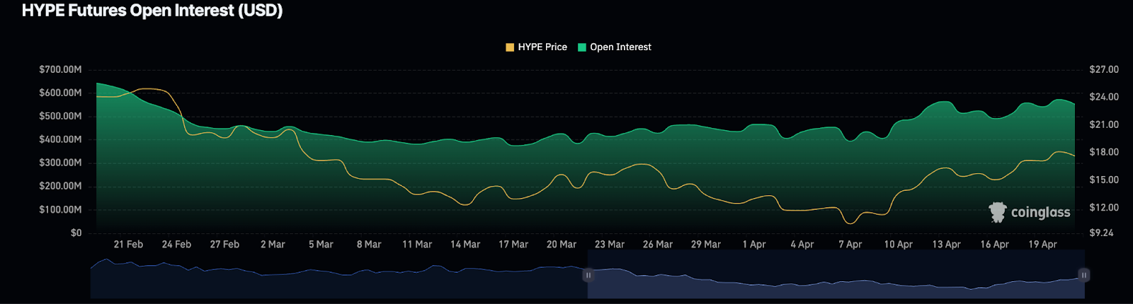Click the coinglass logo icon
The width and height of the screenshot is (1133, 304).
pos(998,212)
